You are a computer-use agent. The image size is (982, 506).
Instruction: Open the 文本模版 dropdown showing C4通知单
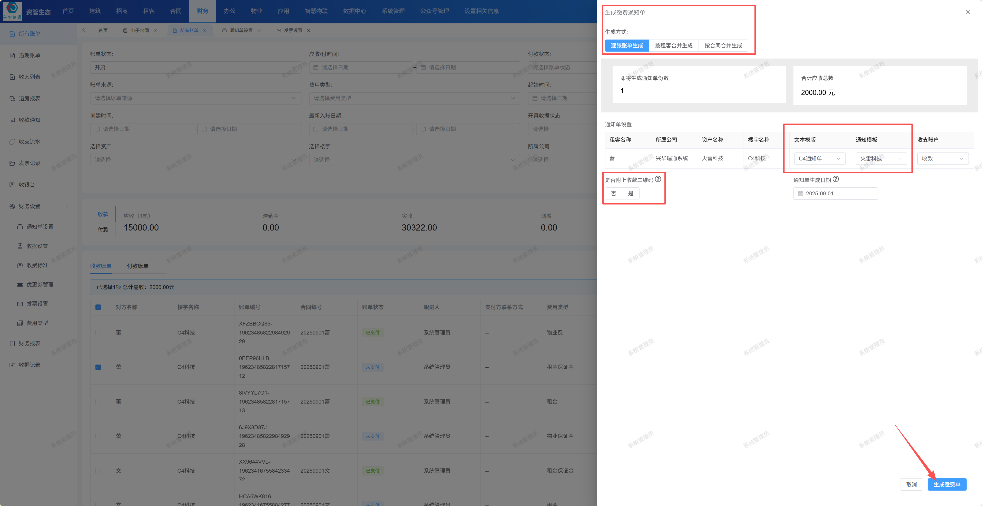pyautogui.click(x=819, y=158)
